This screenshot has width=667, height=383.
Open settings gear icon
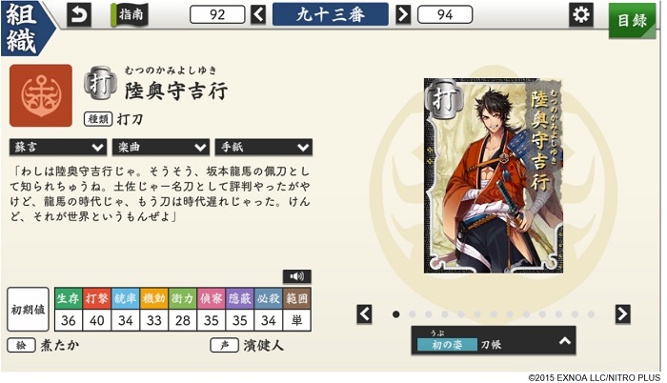[580, 15]
